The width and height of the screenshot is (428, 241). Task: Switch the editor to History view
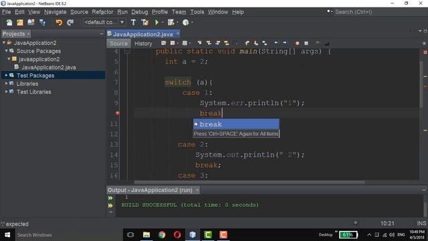tap(143, 44)
